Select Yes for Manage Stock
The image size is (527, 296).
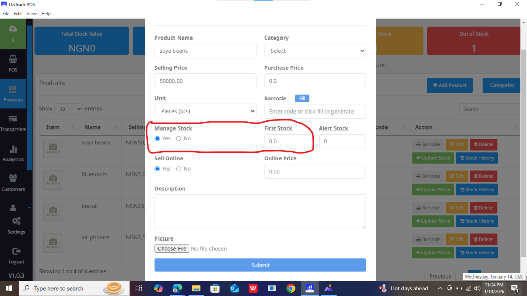click(x=157, y=139)
